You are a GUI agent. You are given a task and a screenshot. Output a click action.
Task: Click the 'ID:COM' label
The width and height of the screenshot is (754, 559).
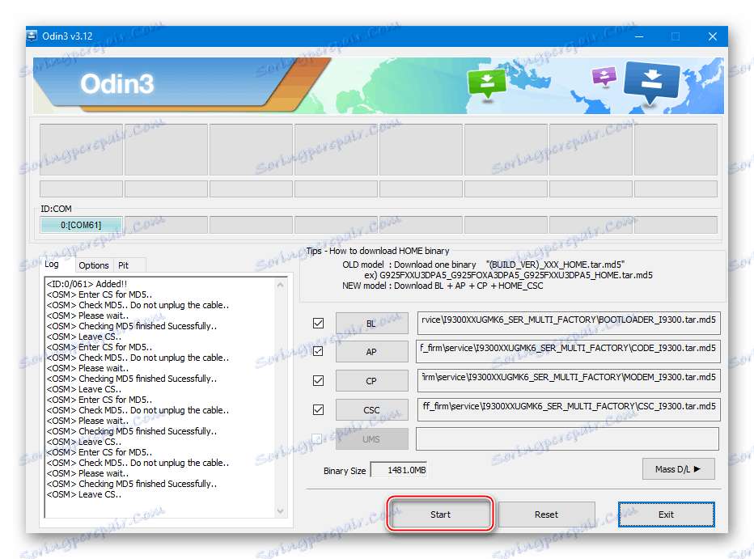[x=56, y=209]
